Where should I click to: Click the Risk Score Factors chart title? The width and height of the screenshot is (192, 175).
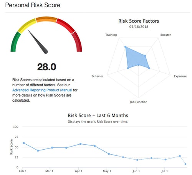tap(139, 21)
